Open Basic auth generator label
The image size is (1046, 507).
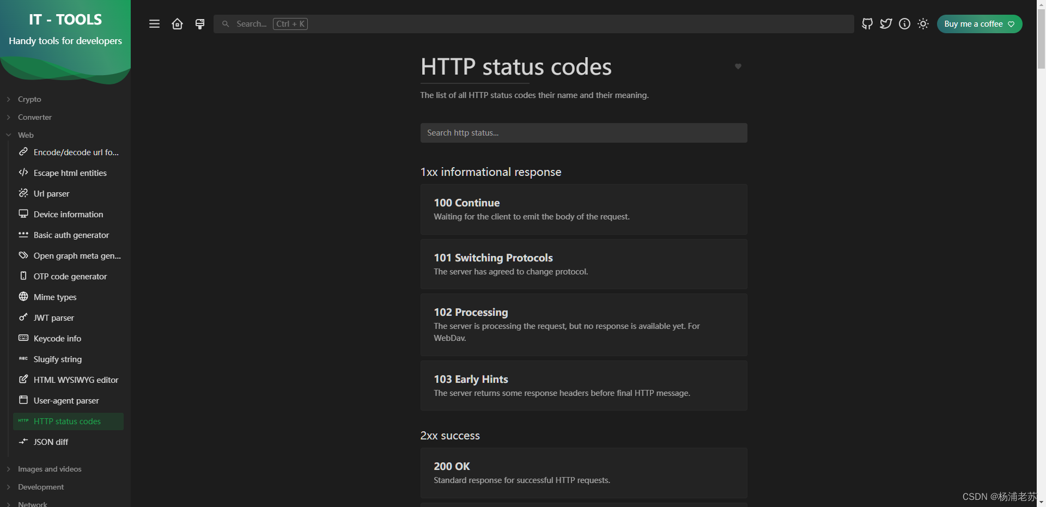click(71, 235)
